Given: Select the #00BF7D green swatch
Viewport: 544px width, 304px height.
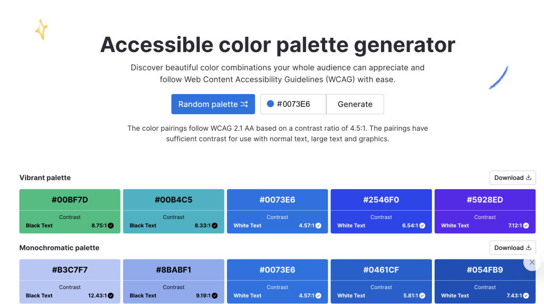Looking at the screenshot, I should point(70,200).
